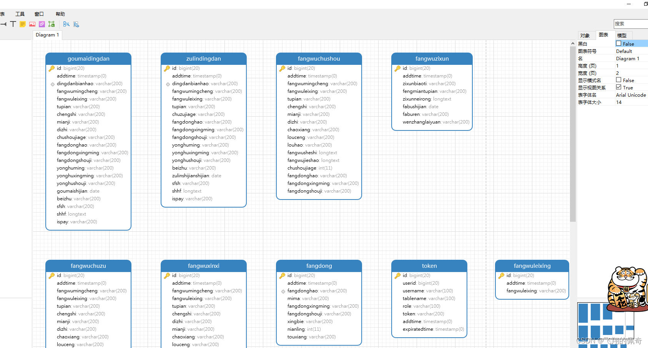The height and width of the screenshot is (348, 648).
Task: Click zulinshijianshijian: date field in zulindingdan
Action: click(197, 176)
